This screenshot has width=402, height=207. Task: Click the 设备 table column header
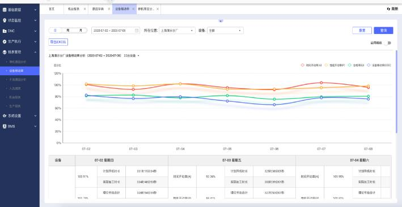[x=62, y=161]
